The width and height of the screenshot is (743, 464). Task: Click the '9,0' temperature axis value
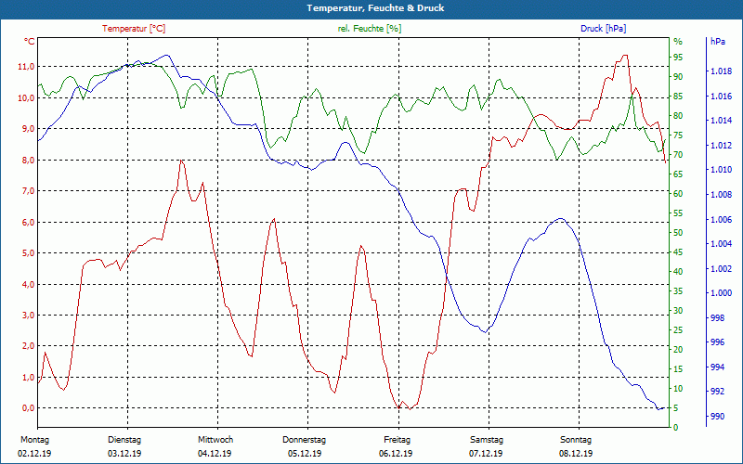coord(28,129)
